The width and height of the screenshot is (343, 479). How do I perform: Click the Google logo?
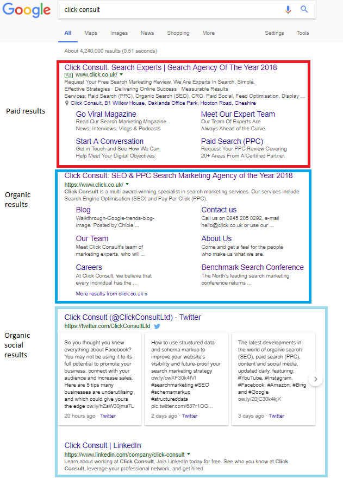pyautogui.click(x=26, y=10)
